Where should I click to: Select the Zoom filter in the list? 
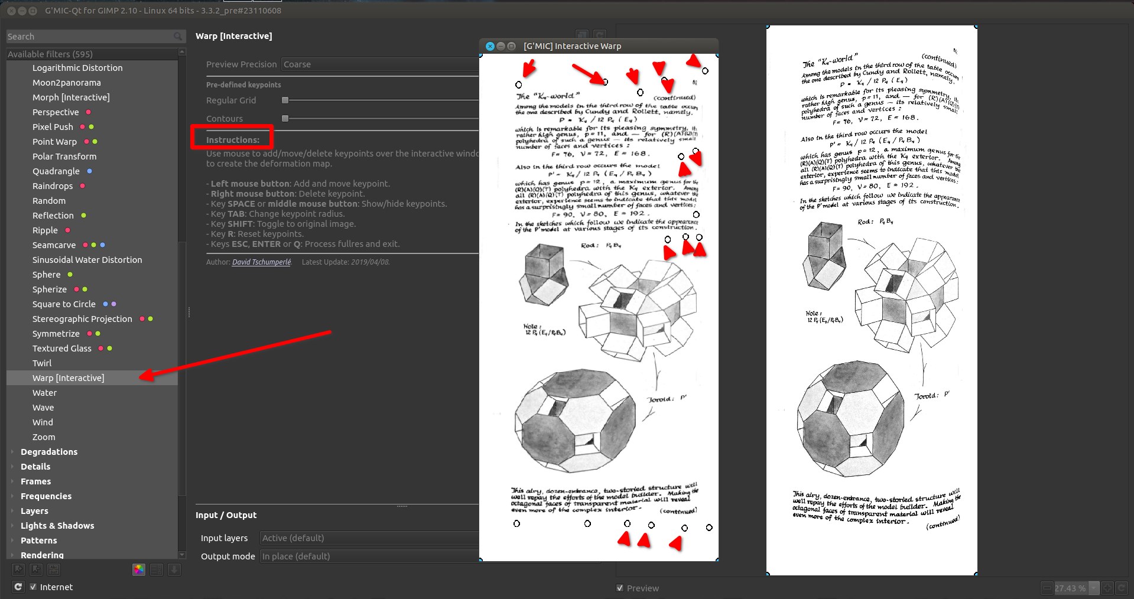click(x=44, y=437)
